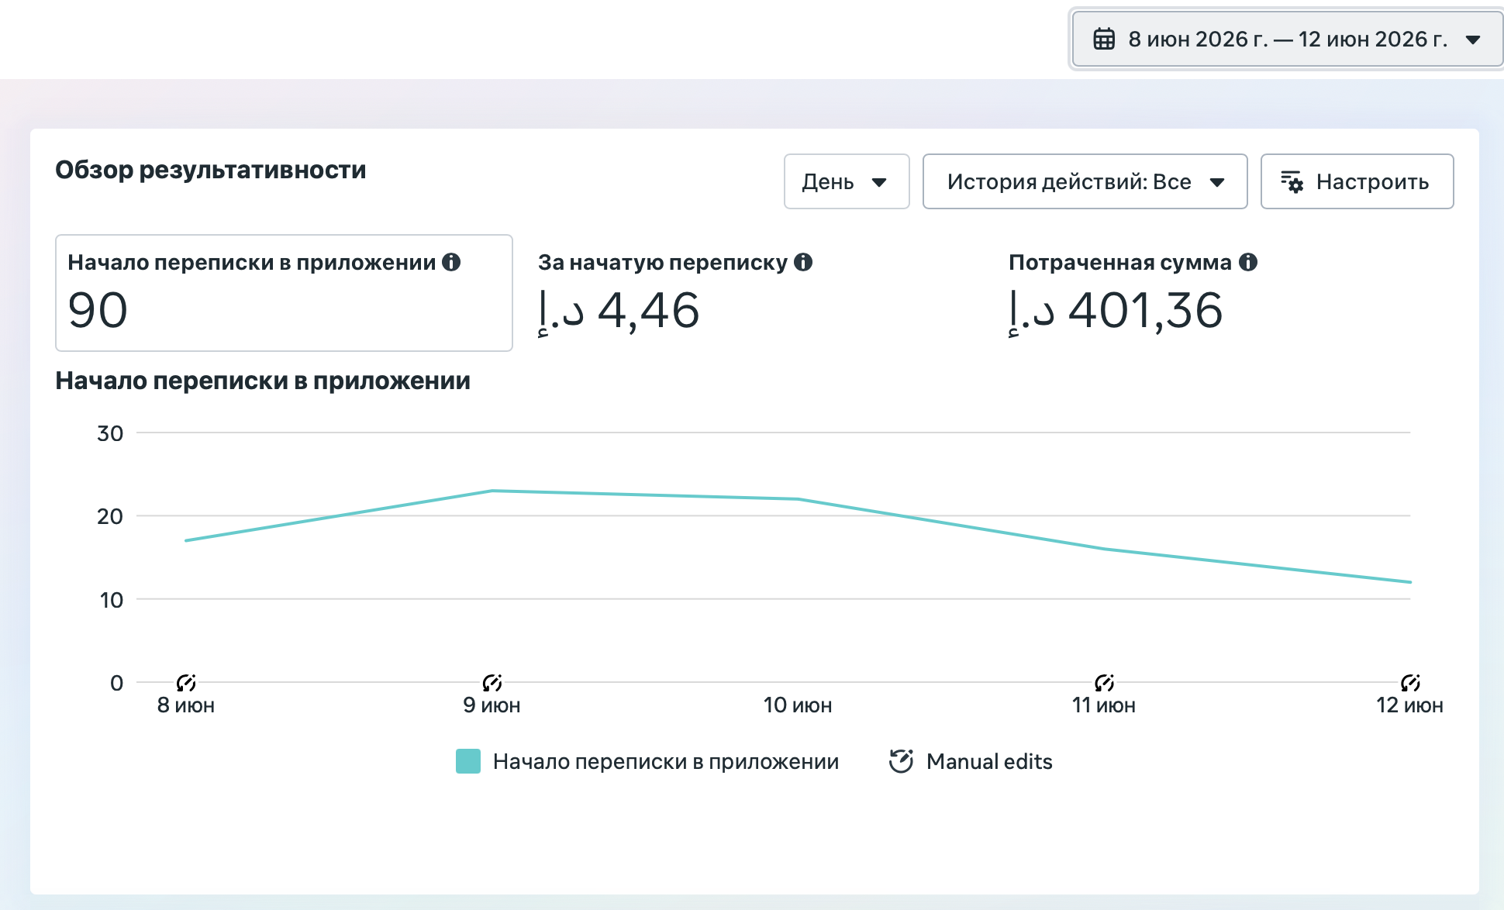Screen dimensions: 1504x910
Task: Select the Начало переписки в приложении metric card
Action: click(x=284, y=293)
